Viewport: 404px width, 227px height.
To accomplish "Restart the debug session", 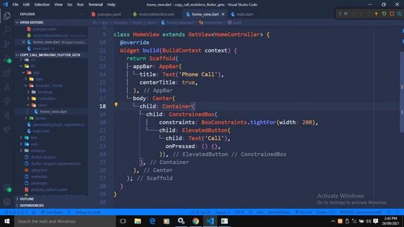I will (384, 14).
